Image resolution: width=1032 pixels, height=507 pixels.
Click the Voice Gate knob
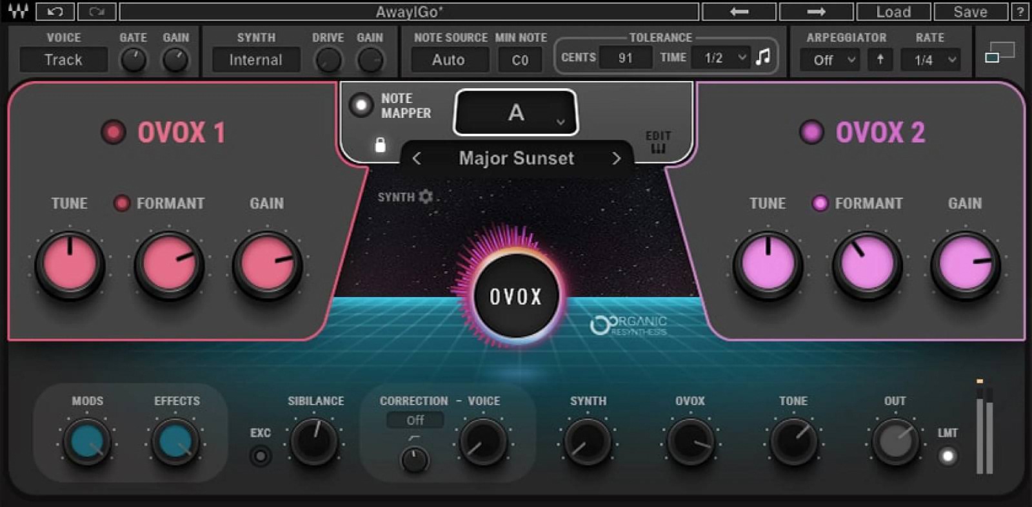(134, 61)
